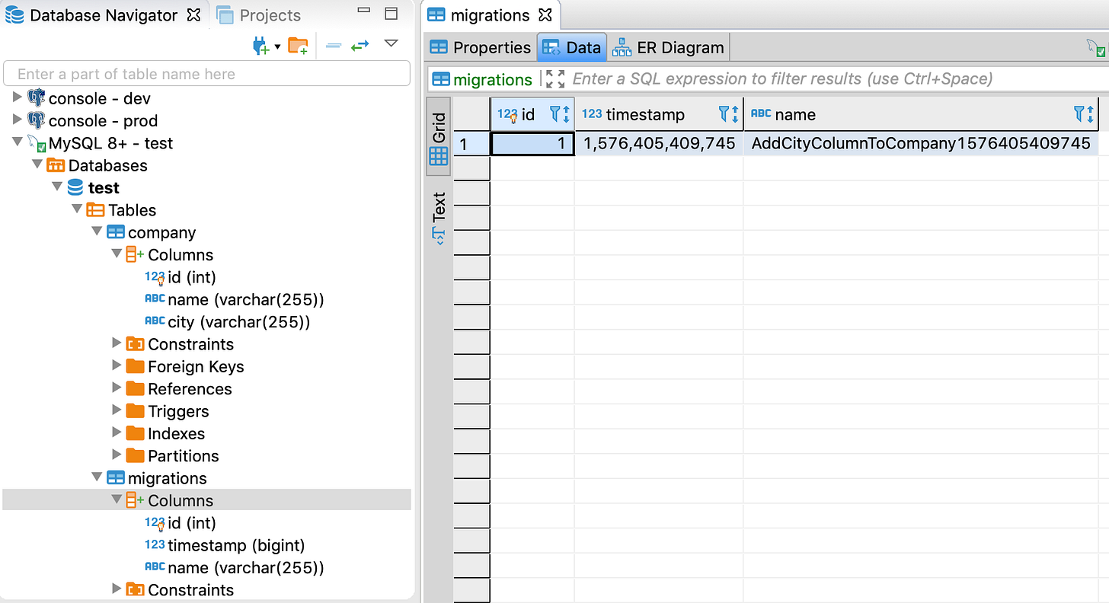Open the Database Navigator view menu
This screenshot has width=1109, height=603.
point(391,44)
